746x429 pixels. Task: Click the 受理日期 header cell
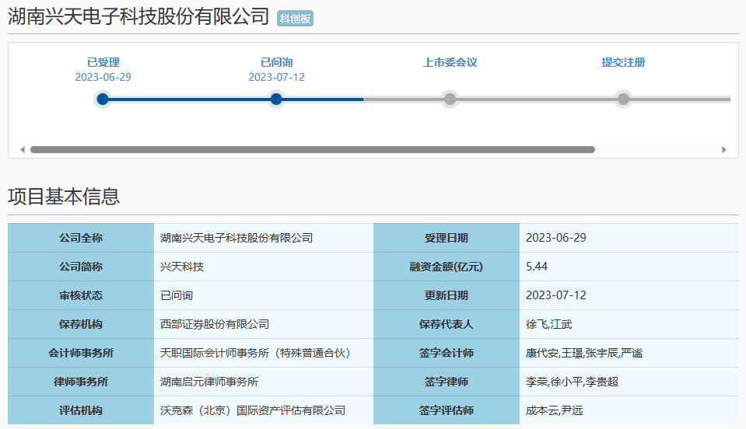pyautogui.click(x=447, y=238)
